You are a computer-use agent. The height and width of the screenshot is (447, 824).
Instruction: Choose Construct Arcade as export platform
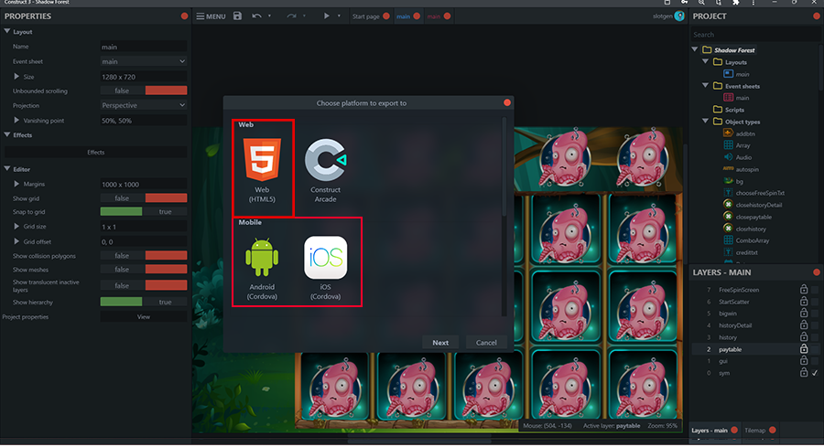click(325, 171)
